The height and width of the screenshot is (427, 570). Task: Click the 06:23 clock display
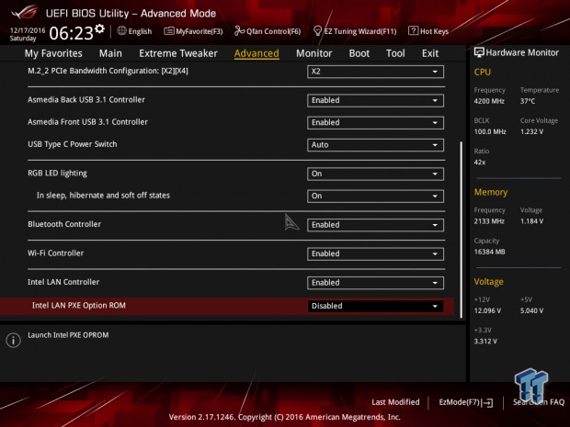point(72,33)
